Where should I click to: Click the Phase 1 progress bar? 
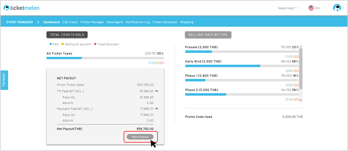pos(242,80)
